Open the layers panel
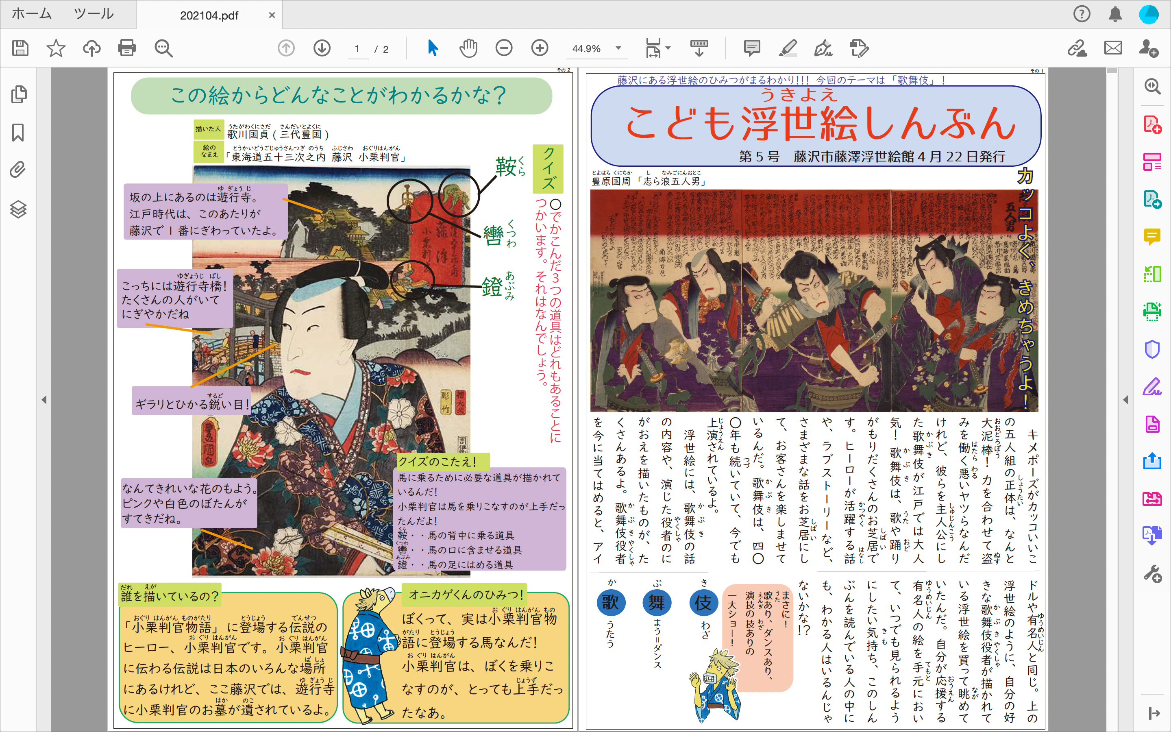 (x=18, y=209)
